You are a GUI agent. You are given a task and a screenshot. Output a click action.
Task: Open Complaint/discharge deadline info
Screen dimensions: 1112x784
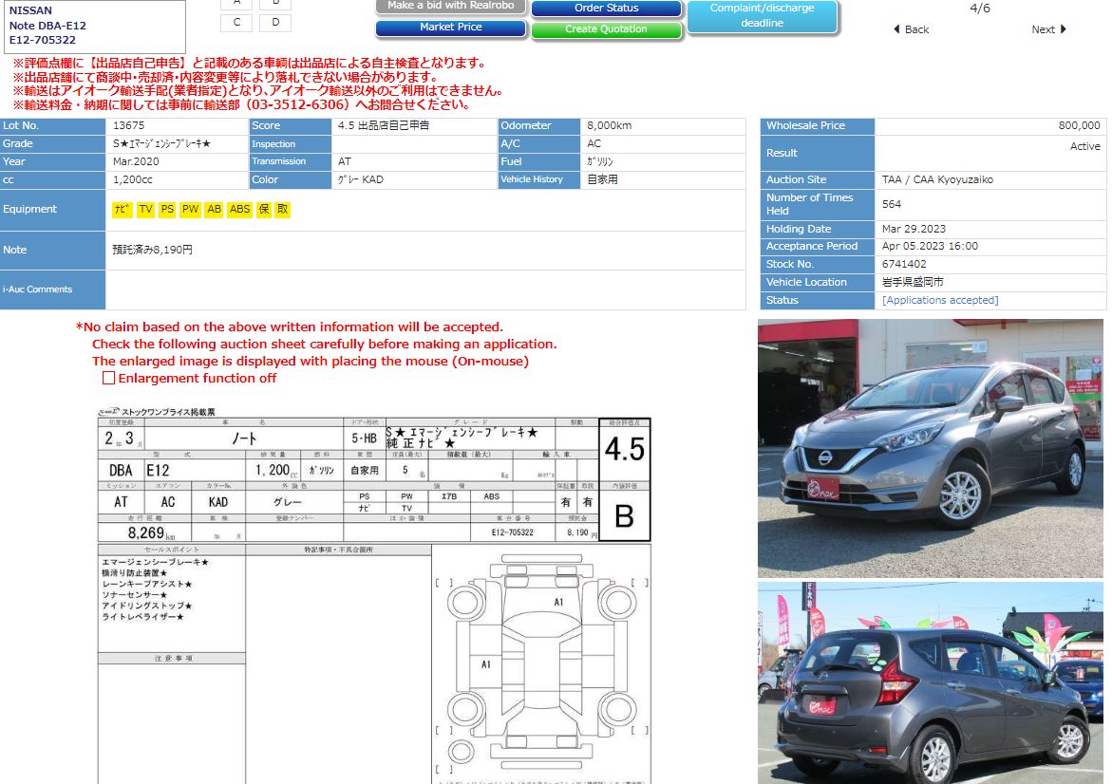[x=762, y=16]
